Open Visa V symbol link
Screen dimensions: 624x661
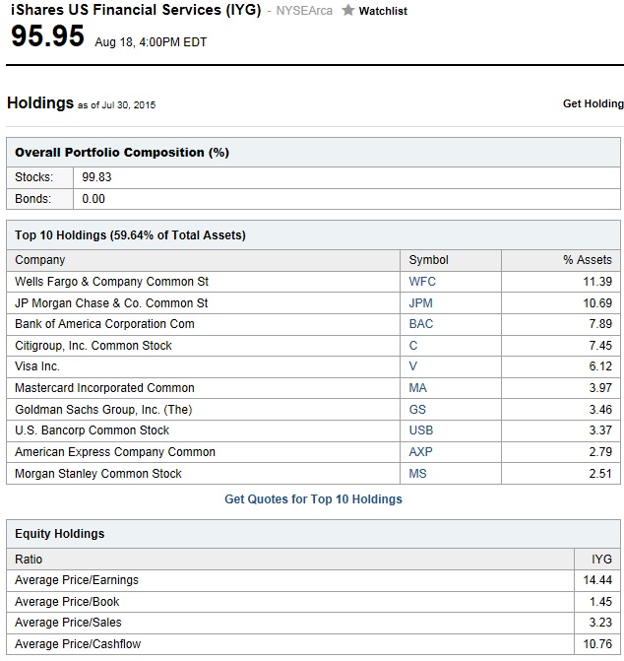point(413,366)
